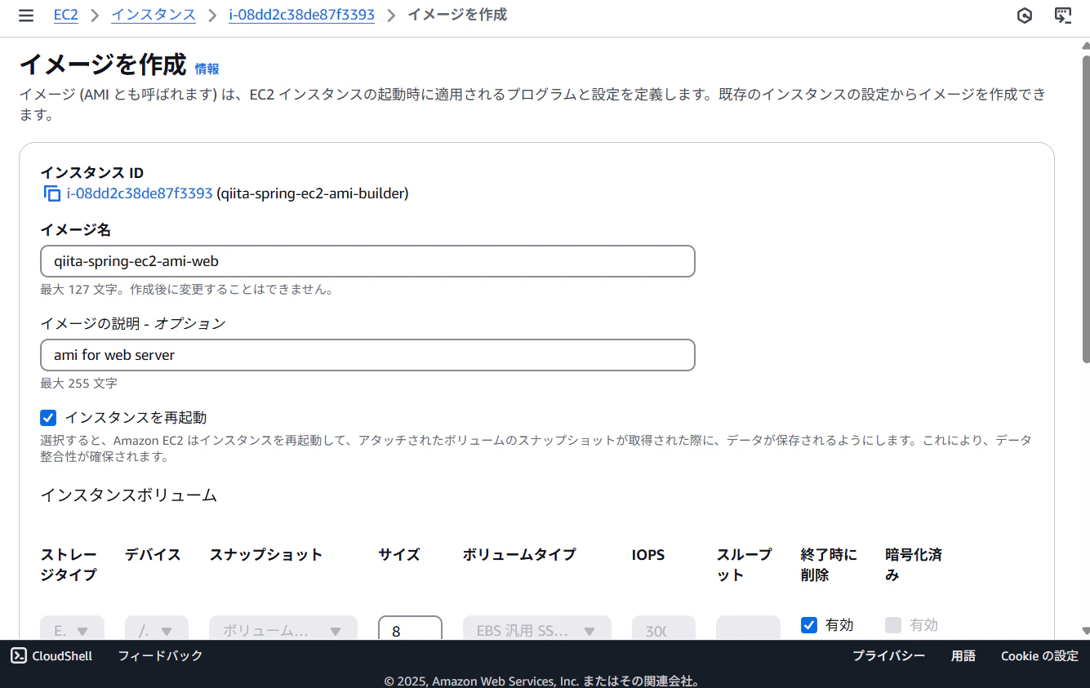Image resolution: width=1090 pixels, height=688 pixels.
Task: Click the hexagon icon in top bar
Action: [x=1025, y=16]
